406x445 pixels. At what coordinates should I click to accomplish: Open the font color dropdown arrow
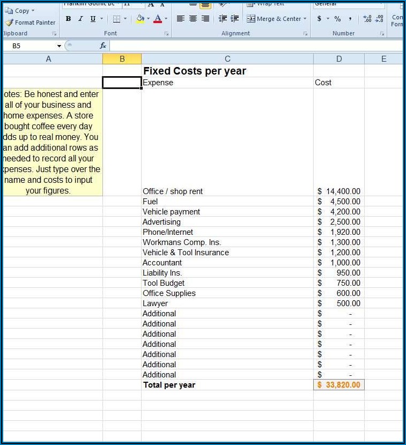coord(166,19)
